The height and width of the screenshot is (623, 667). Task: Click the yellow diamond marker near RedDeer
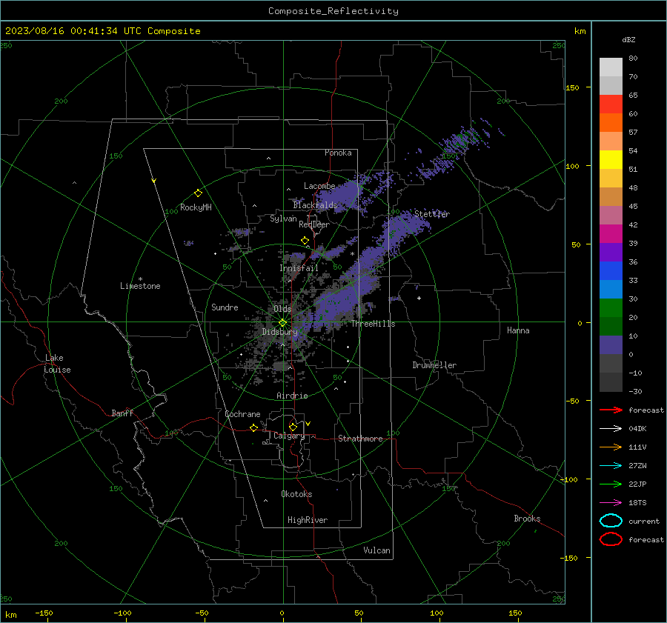[x=305, y=241]
